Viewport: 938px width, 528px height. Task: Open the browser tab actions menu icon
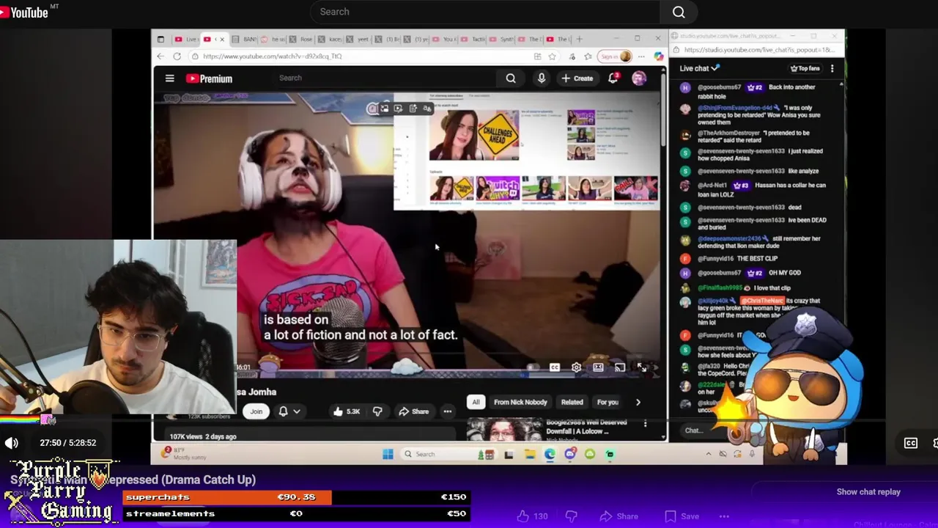point(160,39)
